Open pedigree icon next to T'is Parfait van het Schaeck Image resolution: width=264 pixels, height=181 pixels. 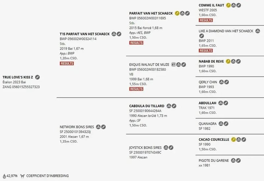(114, 34)
